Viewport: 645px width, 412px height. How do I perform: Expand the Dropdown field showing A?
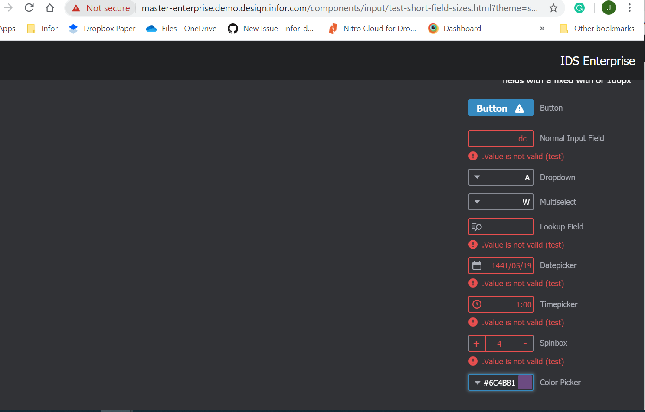point(501,177)
